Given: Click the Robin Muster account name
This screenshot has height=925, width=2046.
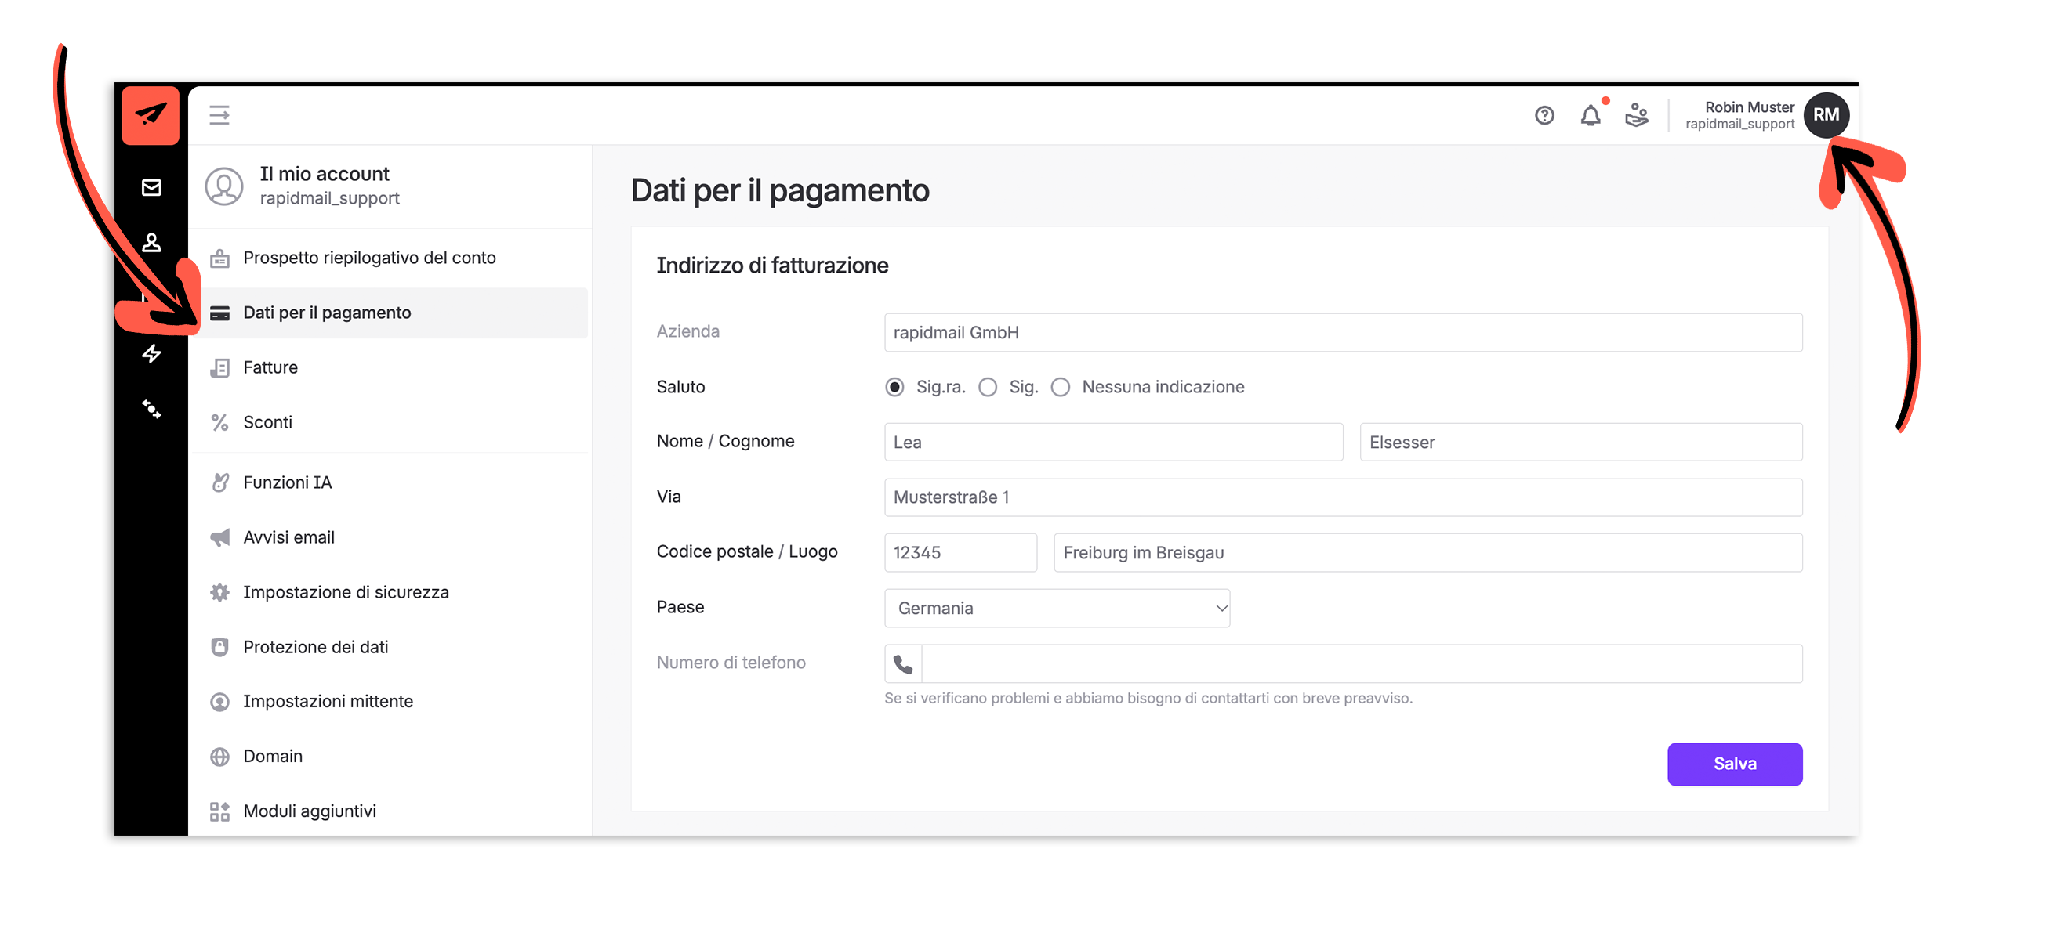Looking at the screenshot, I should pyautogui.click(x=1749, y=107).
